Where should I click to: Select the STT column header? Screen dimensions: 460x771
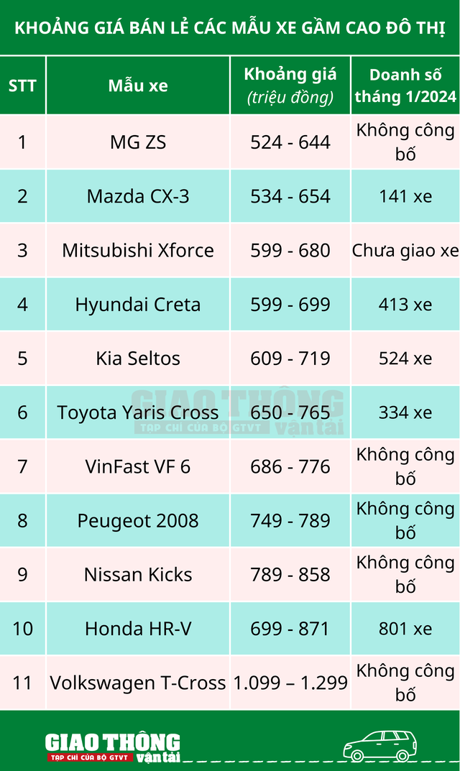click(22, 86)
